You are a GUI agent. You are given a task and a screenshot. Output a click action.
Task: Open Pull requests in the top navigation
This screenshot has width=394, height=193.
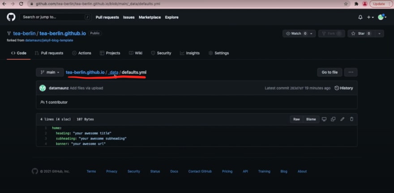(x=107, y=17)
